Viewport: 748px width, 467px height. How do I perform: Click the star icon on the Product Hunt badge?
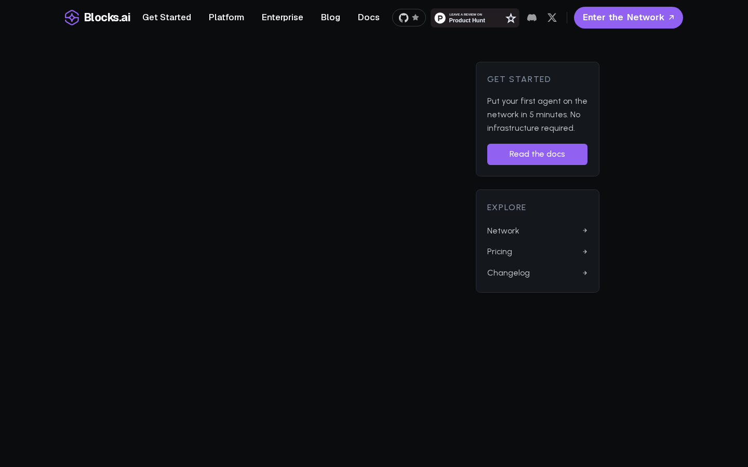pyautogui.click(x=511, y=18)
